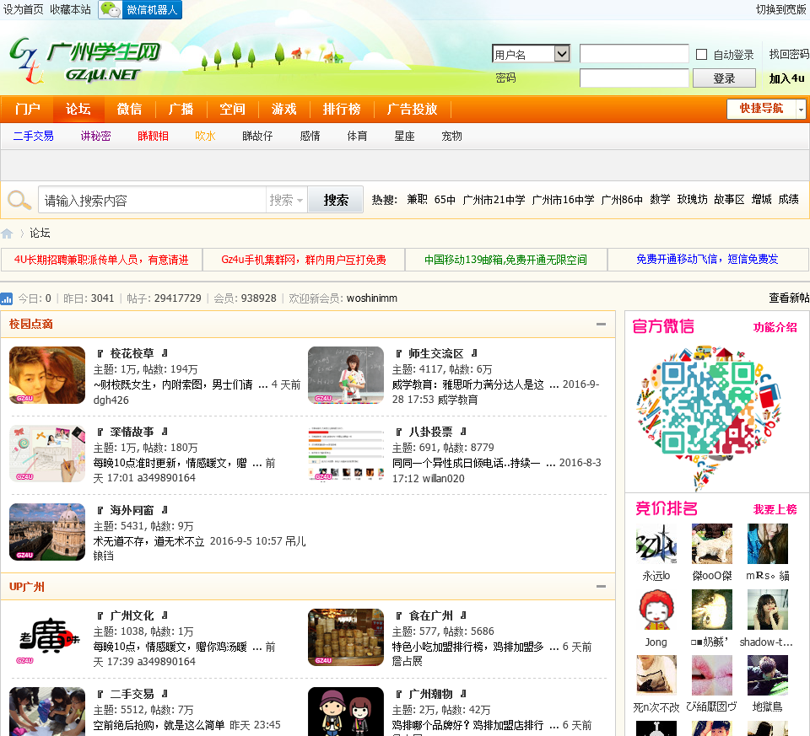
Task: Click 查看新帖 link
Action: coord(789,298)
